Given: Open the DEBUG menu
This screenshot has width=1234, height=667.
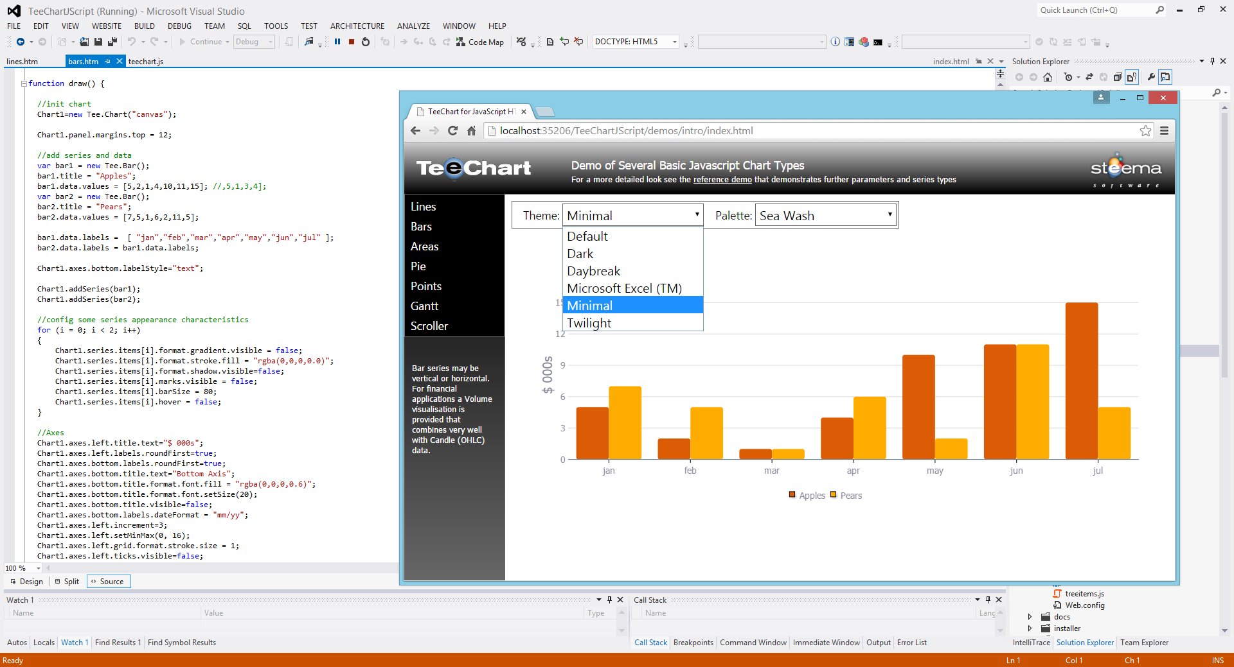Looking at the screenshot, I should (x=179, y=26).
